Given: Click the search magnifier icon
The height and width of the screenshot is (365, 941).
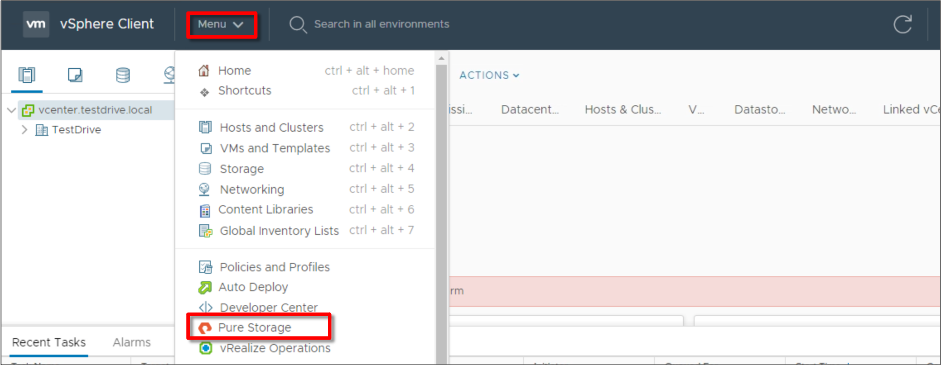Looking at the screenshot, I should coord(297,25).
